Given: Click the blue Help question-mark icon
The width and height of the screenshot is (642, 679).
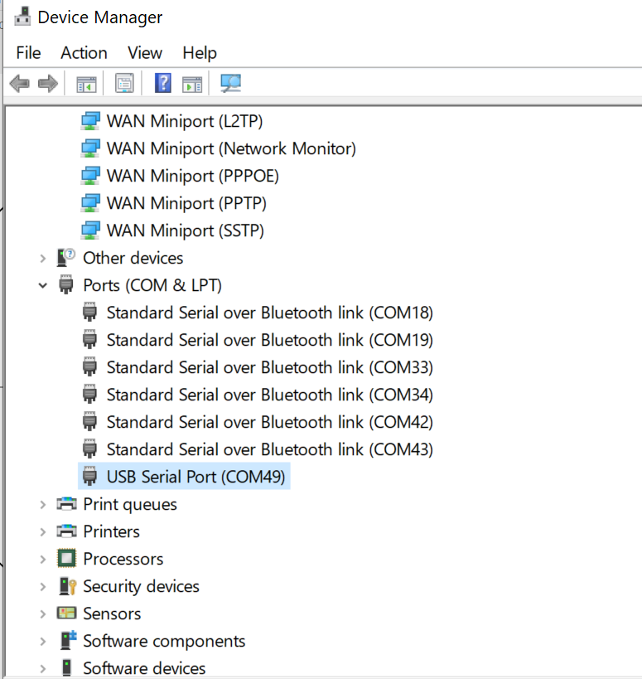Looking at the screenshot, I should pos(163,83).
